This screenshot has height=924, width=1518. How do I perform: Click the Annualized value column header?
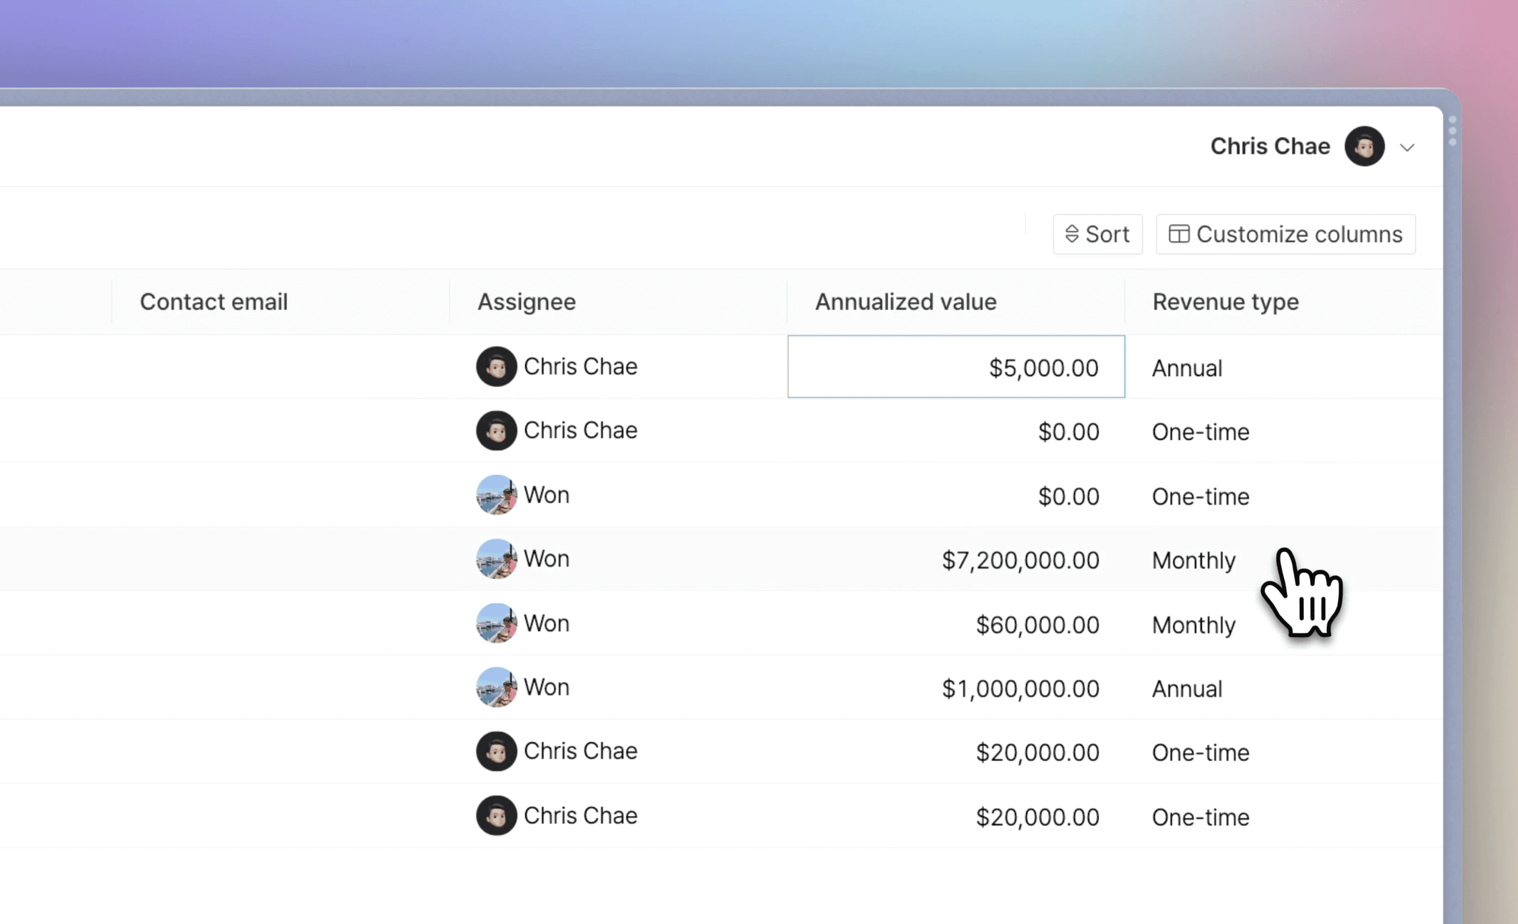[905, 302]
